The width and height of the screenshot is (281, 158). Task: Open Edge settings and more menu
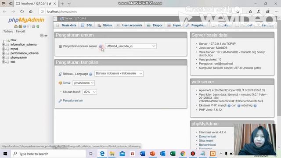click(277, 11)
